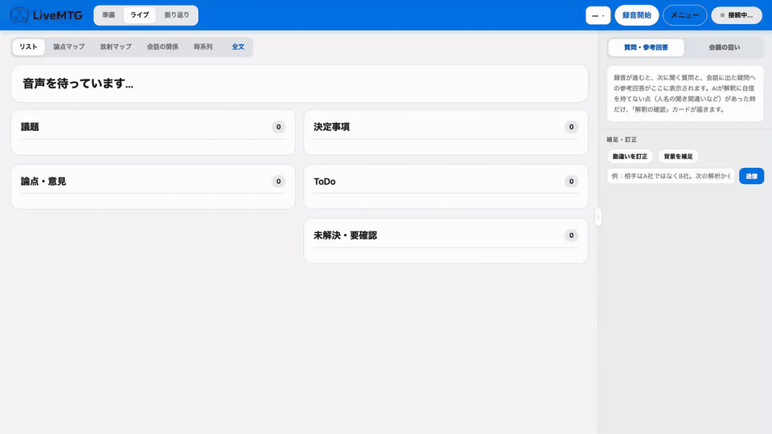772x434 pixels.
Task: Click the 接続中... status indicator
Action: (737, 15)
